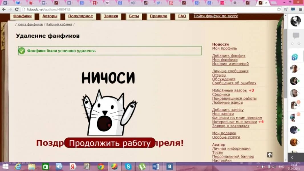Click Добавить заявку link
Image resolution: width=304 pixels, height=171 pixels.
228,110
